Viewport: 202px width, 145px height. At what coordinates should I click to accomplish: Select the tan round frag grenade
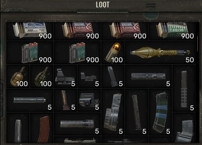tap(18, 77)
